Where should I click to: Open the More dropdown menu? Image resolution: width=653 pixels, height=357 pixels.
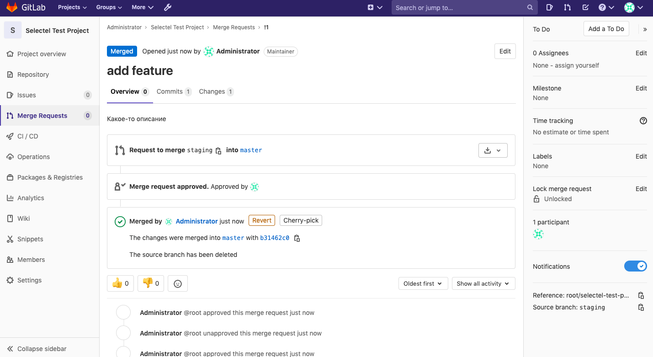tap(143, 7)
